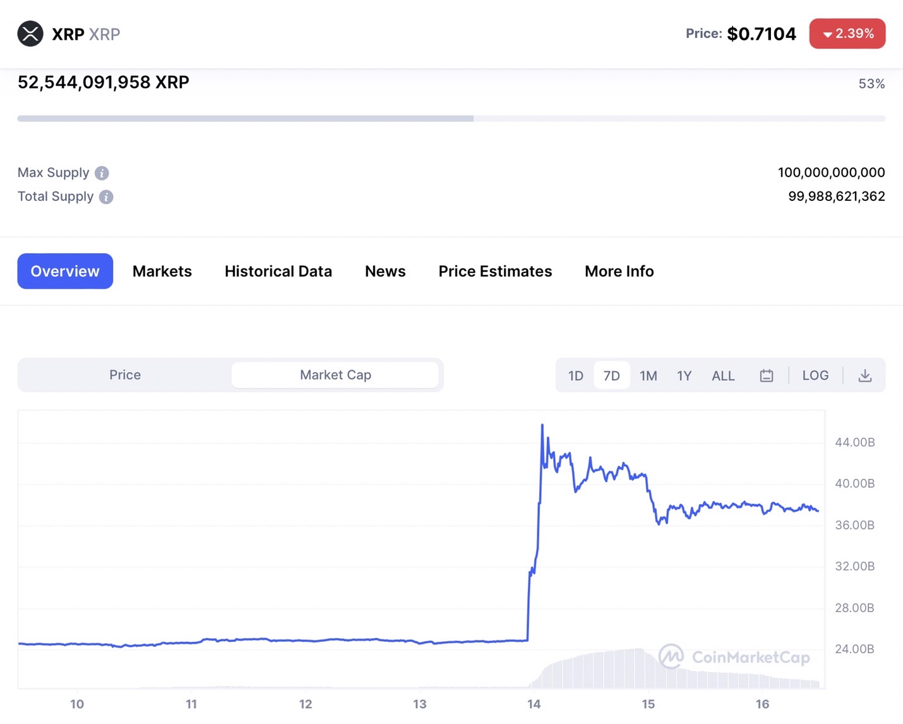The image size is (903, 724).
Task: Open the Markets tab
Action: point(162,271)
